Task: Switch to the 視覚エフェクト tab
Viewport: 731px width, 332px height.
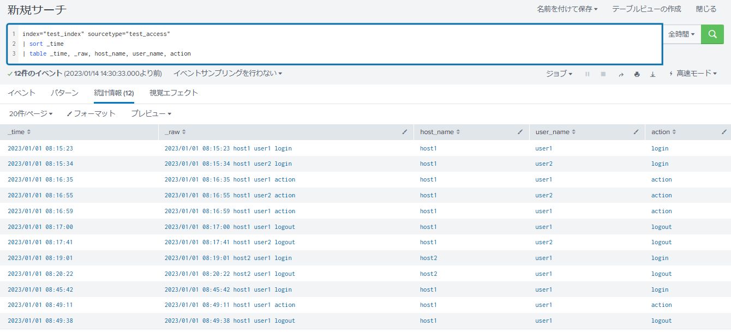Action: point(174,93)
